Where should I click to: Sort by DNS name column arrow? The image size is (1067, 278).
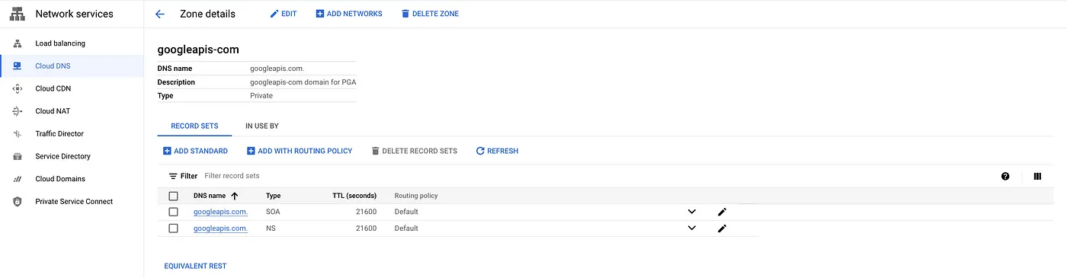pos(235,196)
